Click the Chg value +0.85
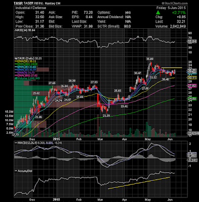 (181, 17)
